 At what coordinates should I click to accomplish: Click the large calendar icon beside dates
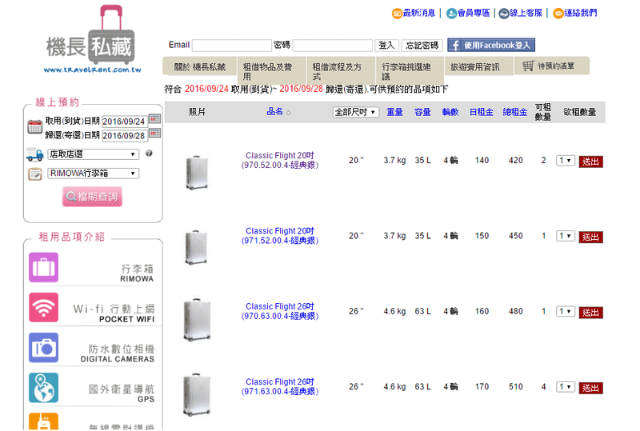(34, 126)
